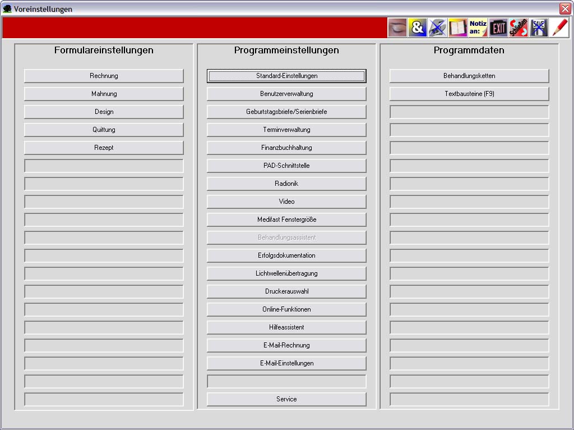Click the ampersand (&) toolbar icon
The height and width of the screenshot is (430, 574).
(417, 28)
